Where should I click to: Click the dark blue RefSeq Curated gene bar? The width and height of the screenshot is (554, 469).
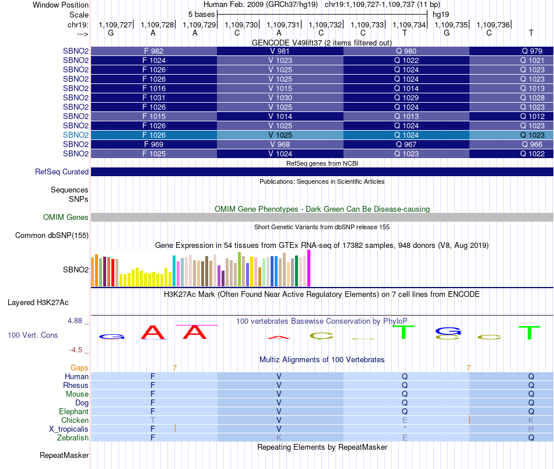[x=322, y=171]
